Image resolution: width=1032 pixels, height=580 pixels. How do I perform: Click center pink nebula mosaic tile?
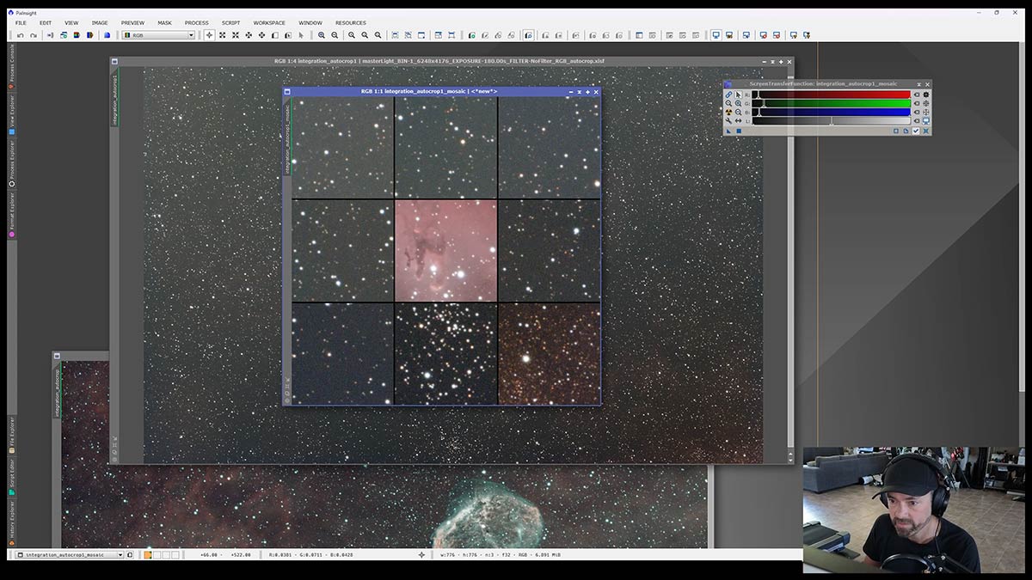pos(446,251)
